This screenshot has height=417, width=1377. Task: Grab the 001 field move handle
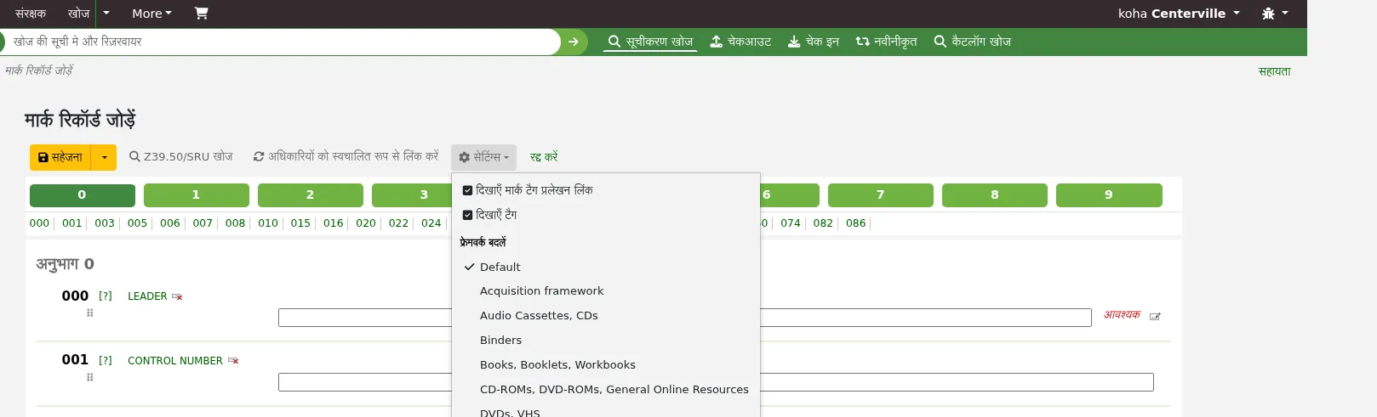[x=89, y=378]
